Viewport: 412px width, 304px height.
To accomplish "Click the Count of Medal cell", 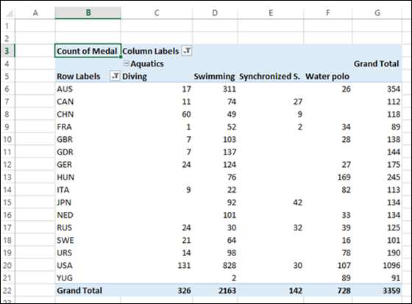I will coord(88,51).
